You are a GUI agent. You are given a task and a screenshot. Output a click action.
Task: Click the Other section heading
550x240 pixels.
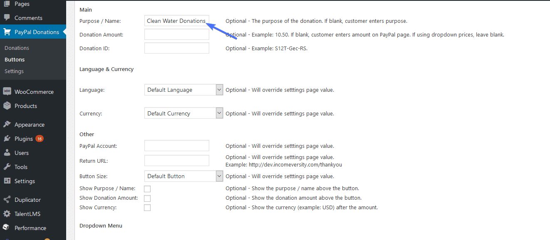(x=87, y=134)
